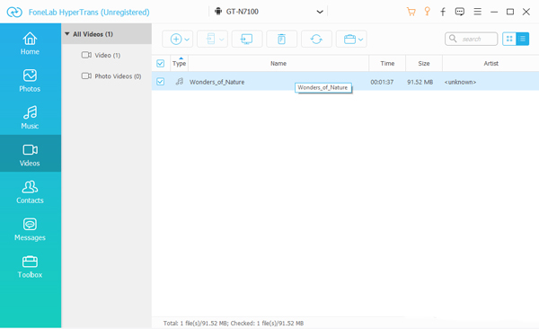Click the magnifier search icon
Image resolution: width=539 pixels, height=329 pixels.
coord(453,39)
